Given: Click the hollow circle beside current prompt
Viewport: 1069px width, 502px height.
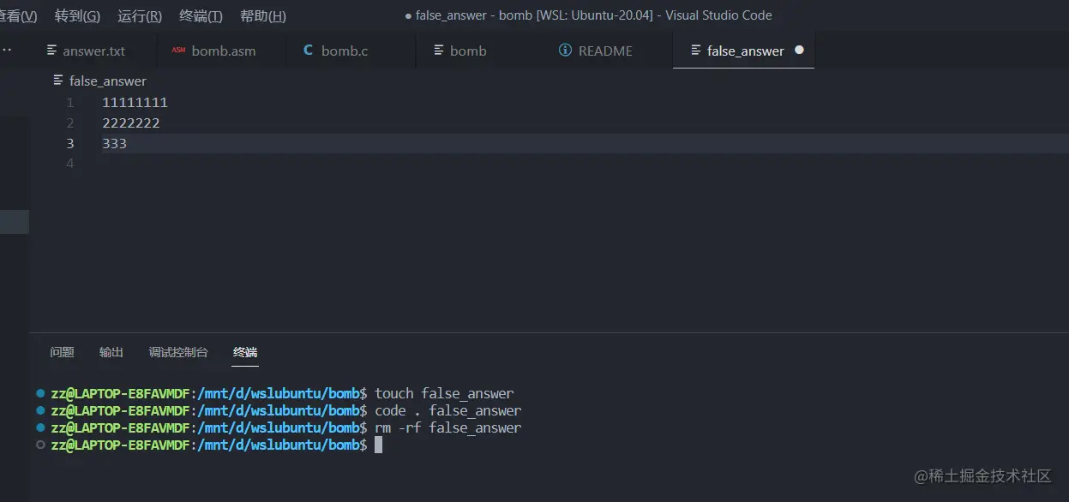Looking at the screenshot, I should [x=40, y=445].
